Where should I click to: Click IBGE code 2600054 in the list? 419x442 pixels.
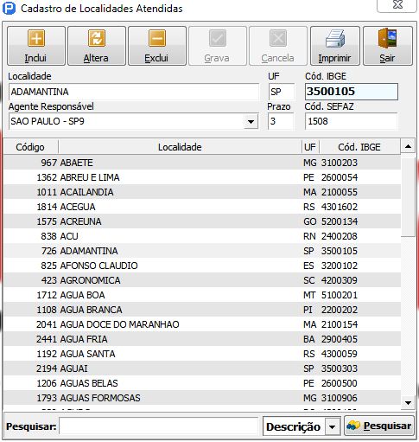pos(340,177)
